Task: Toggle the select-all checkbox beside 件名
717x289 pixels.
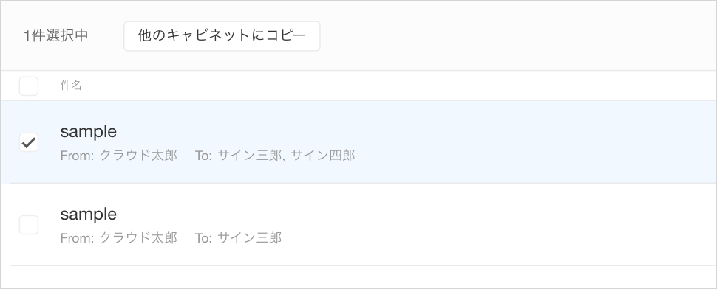Action: tap(28, 86)
